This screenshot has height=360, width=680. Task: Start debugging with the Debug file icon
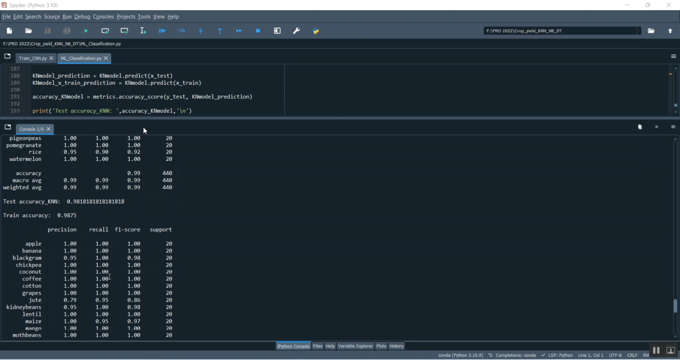tap(162, 31)
